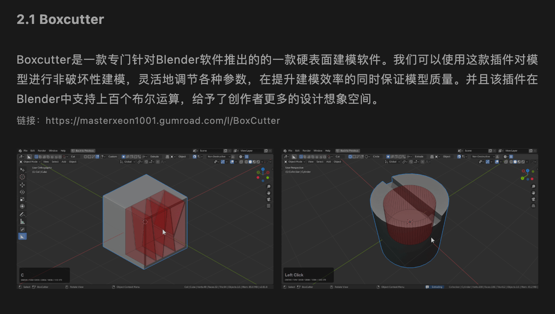Open Global orientation dropdown in left screenshot

coord(128,162)
